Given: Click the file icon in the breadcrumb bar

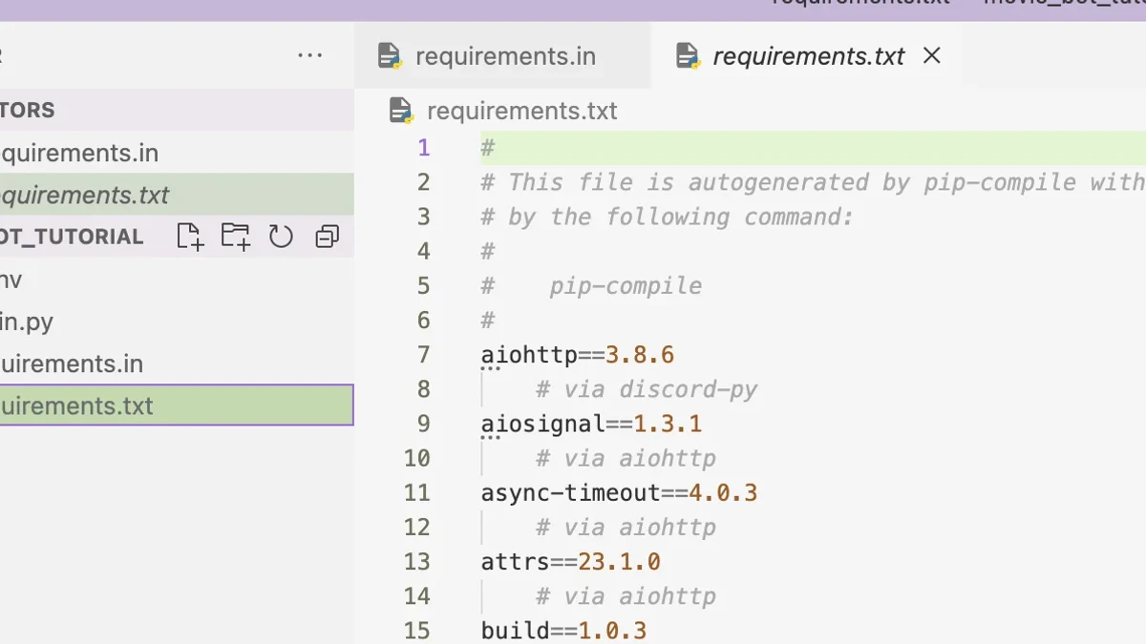Looking at the screenshot, I should point(401,111).
